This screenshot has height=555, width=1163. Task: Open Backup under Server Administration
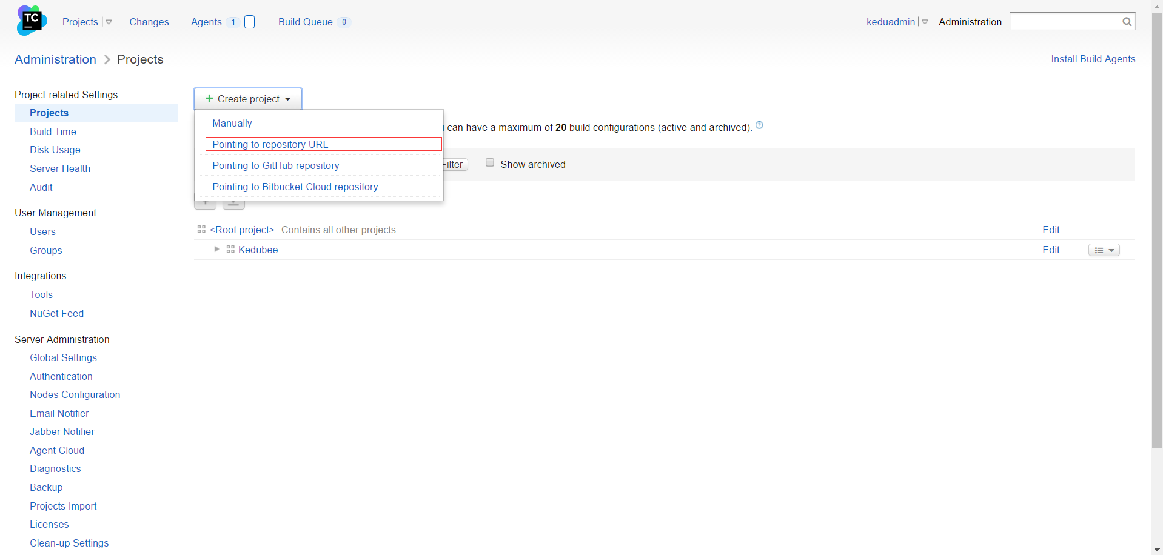pyautogui.click(x=46, y=487)
